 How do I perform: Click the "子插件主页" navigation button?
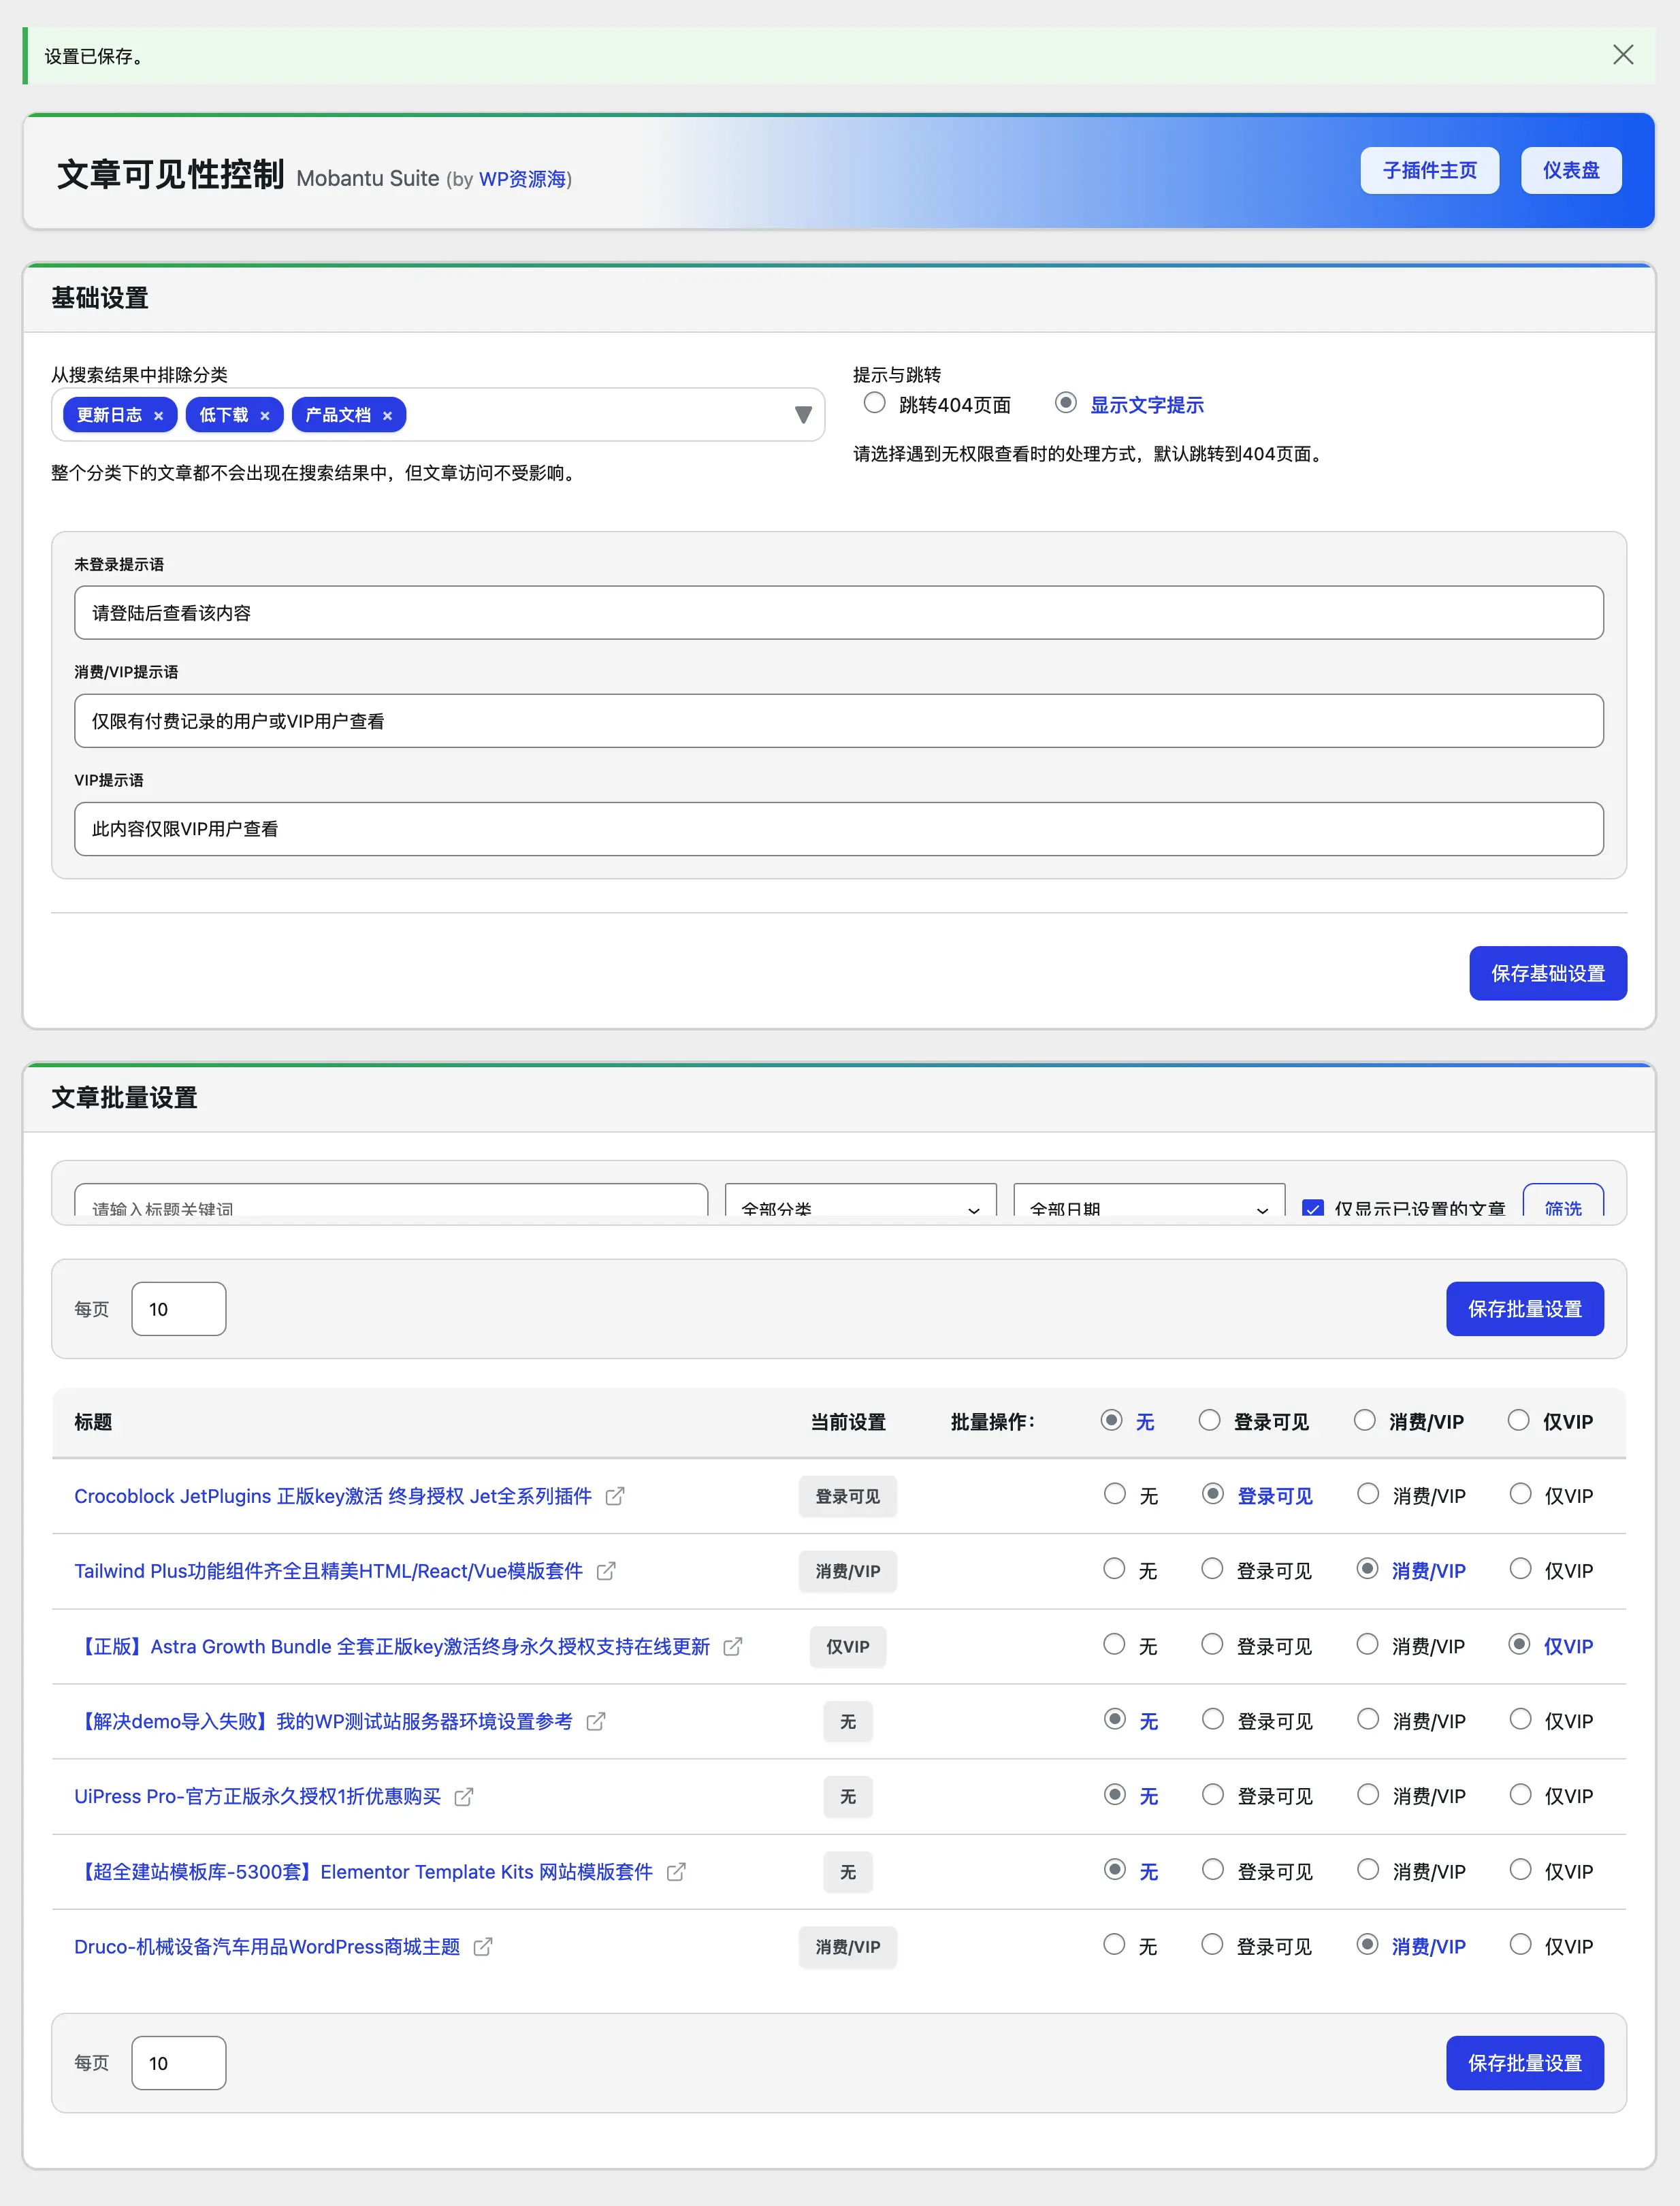[x=1429, y=170]
